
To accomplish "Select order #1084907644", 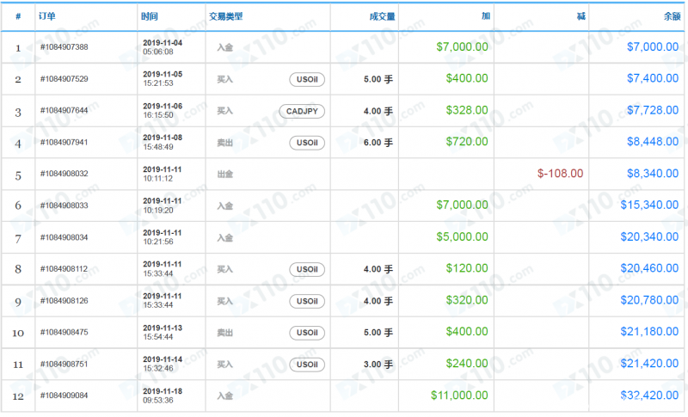I will (x=64, y=111).
